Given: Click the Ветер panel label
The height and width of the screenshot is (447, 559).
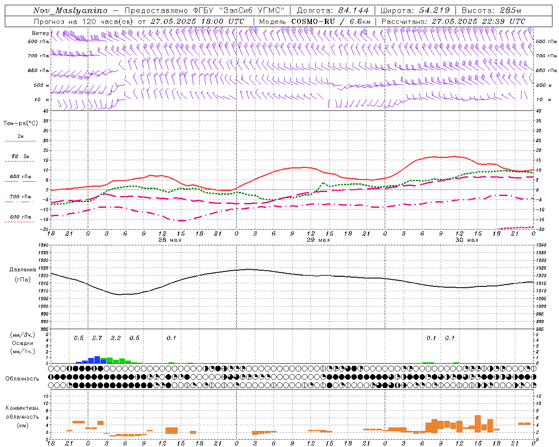Looking at the screenshot, I should coord(40,33).
